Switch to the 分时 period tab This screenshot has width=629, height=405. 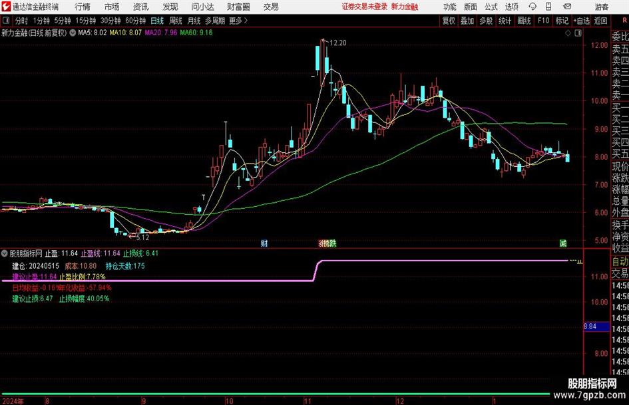(x=22, y=21)
